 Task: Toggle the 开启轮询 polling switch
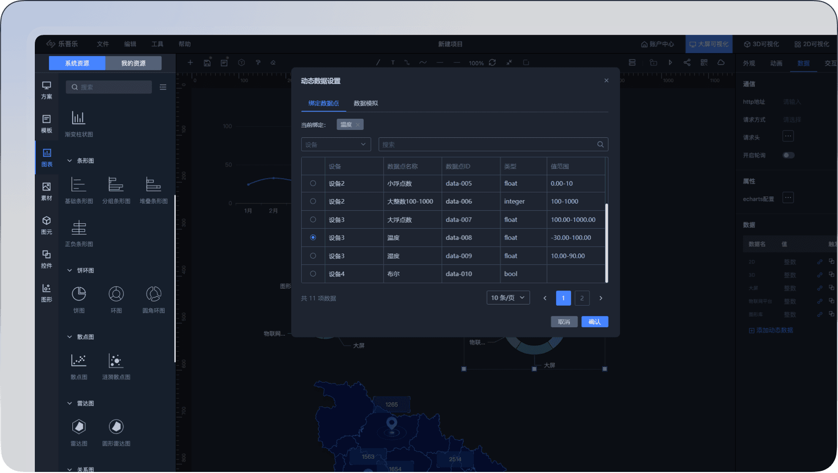(x=788, y=155)
